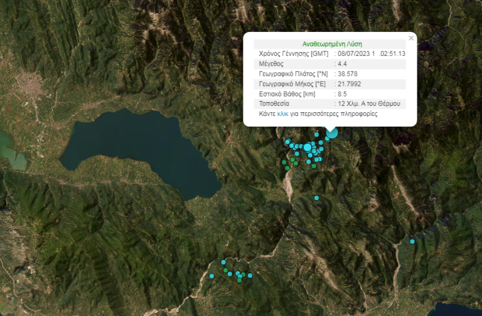
Task: Select the lone cyan marker south of the cluster
Action: pos(316,197)
